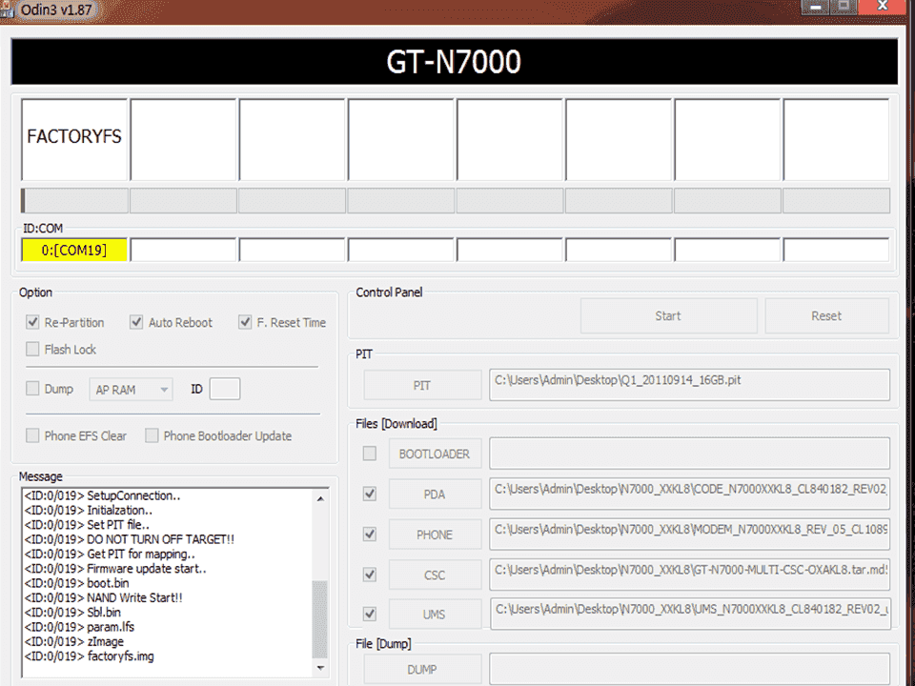Viewport: 915px width, 686px height.
Task: Click the Message log scrollbar thumb
Action: point(320,619)
